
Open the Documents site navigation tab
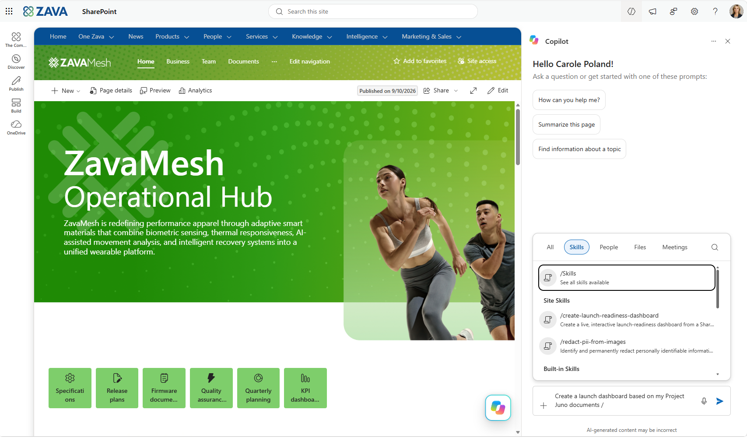243,62
